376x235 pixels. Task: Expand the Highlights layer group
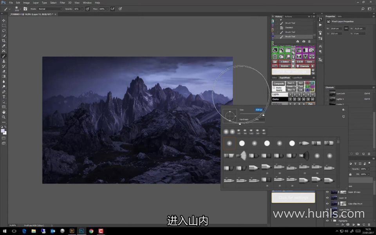331,220
